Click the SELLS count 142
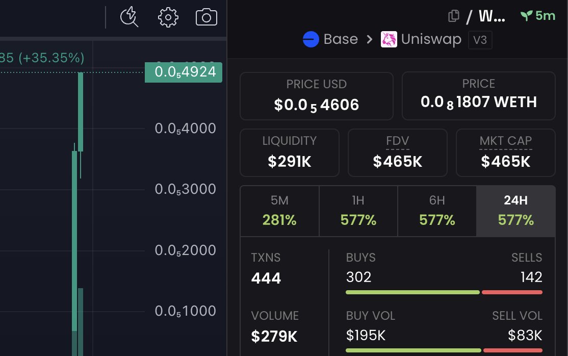 pyautogui.click(x=531, y=277)
